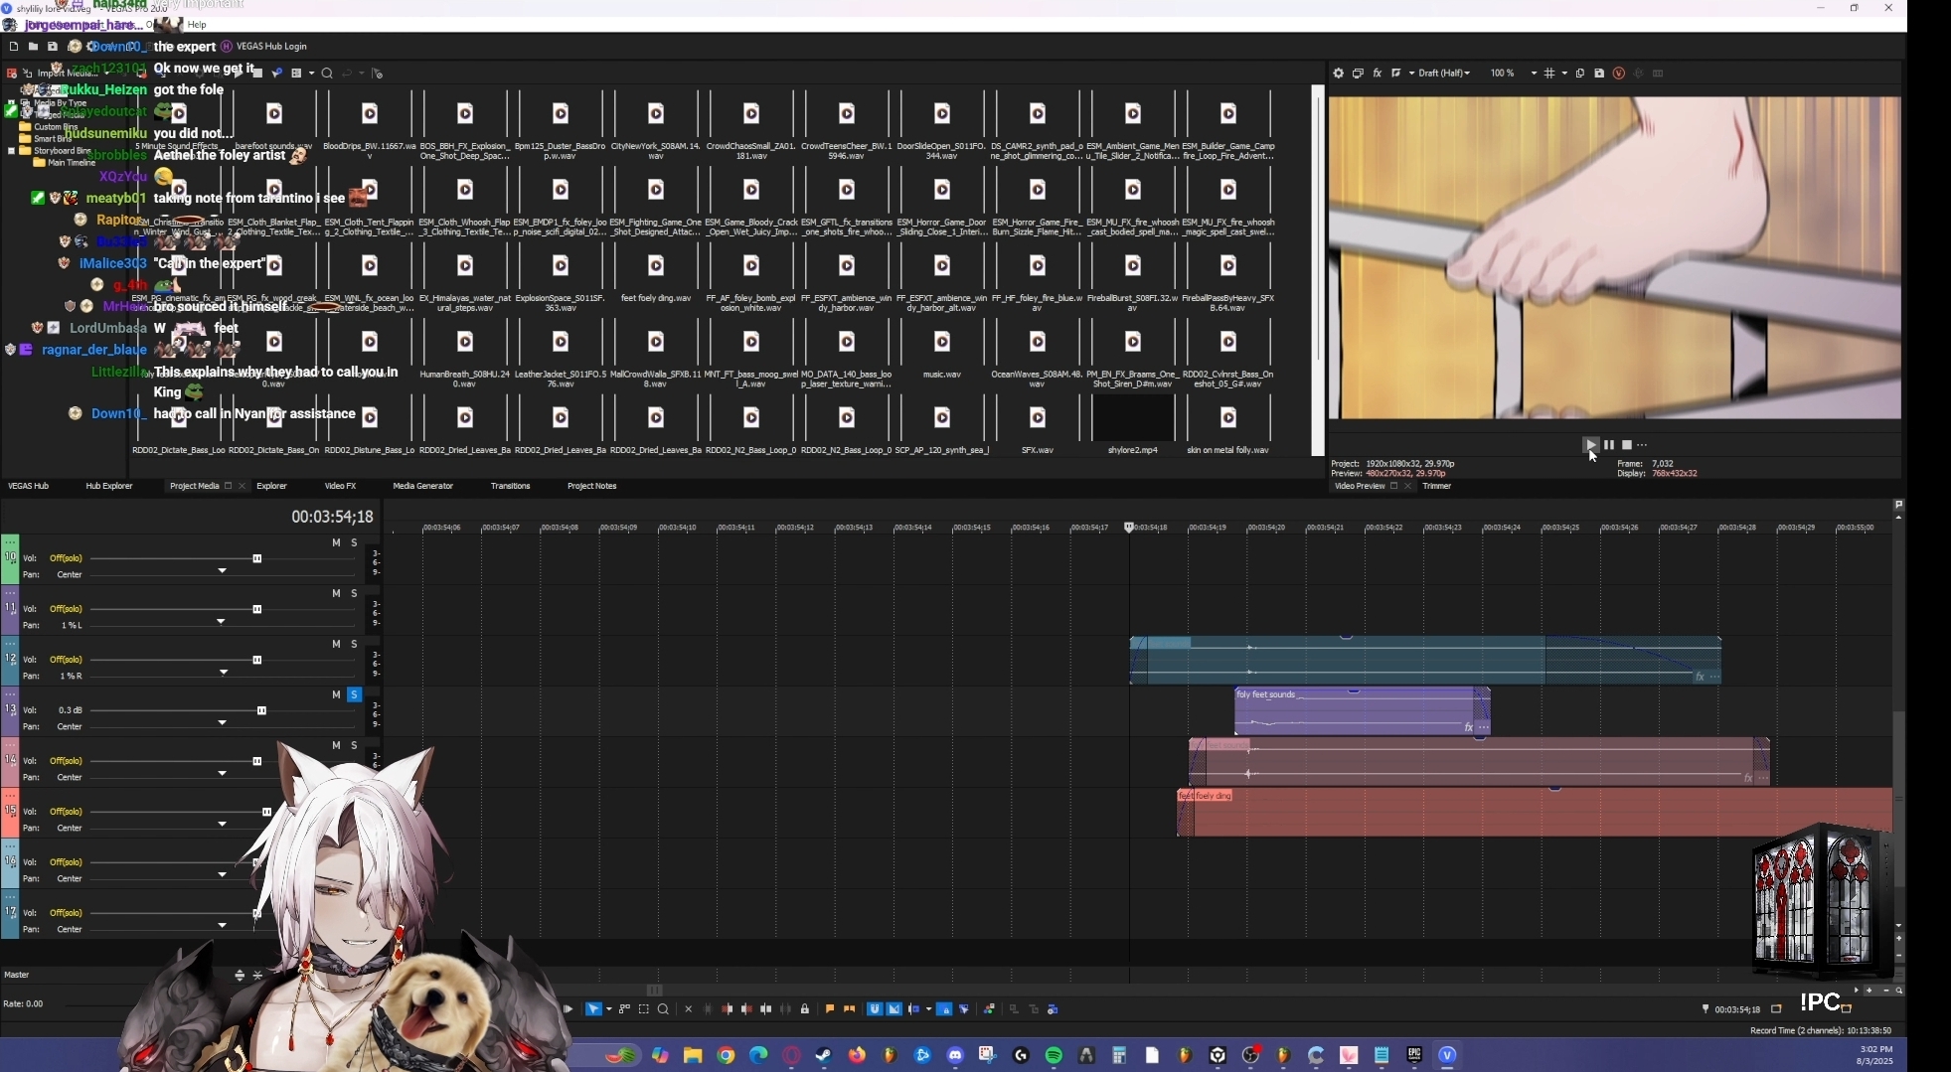The width and height of the screenshot is (1951, 1072).
Task: Insert a marker using the orange marker icon
Action: (x=830, y=1009)
